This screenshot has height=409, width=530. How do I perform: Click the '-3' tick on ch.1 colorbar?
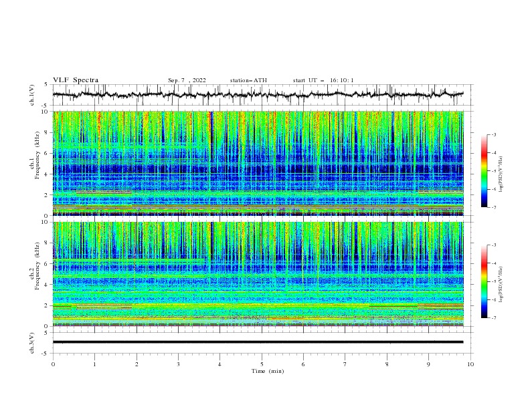pos(494,134)
